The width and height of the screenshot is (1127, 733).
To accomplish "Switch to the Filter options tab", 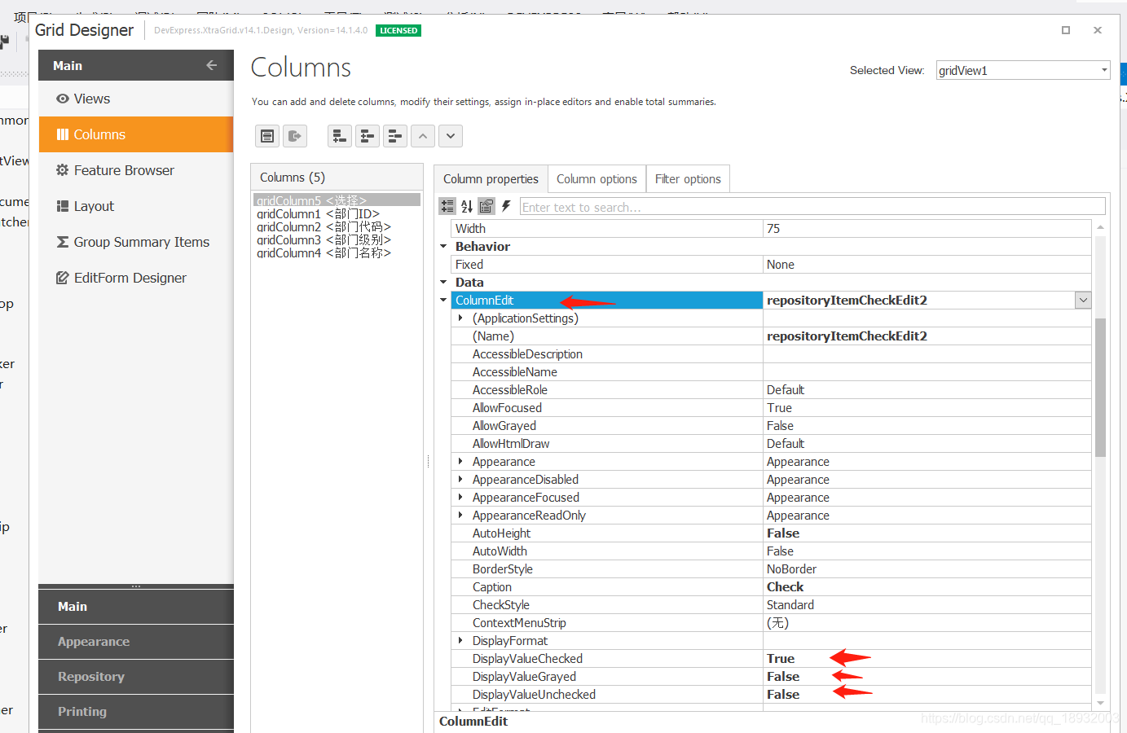I will pos(688,178).
